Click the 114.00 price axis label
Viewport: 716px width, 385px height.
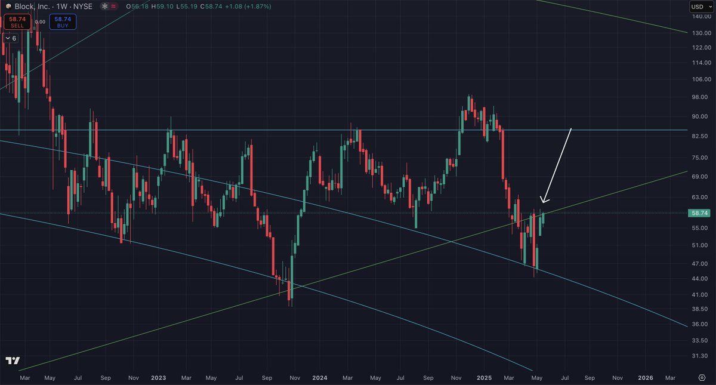coord(701,63)
